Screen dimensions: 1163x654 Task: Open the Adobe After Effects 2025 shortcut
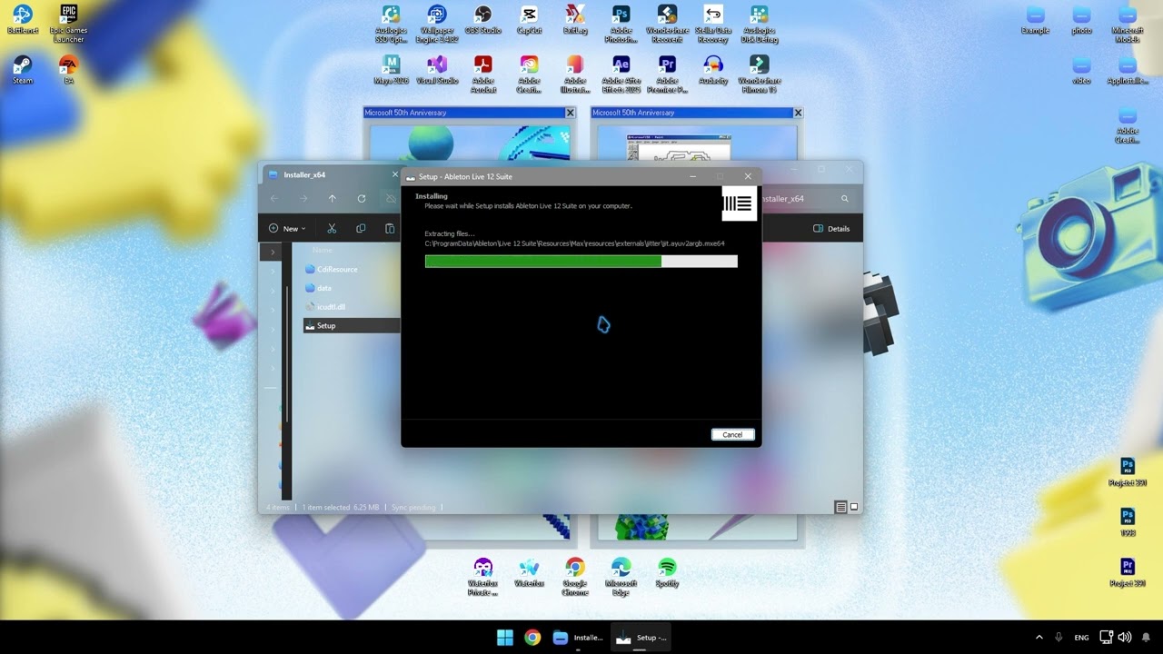coord(621,74)
